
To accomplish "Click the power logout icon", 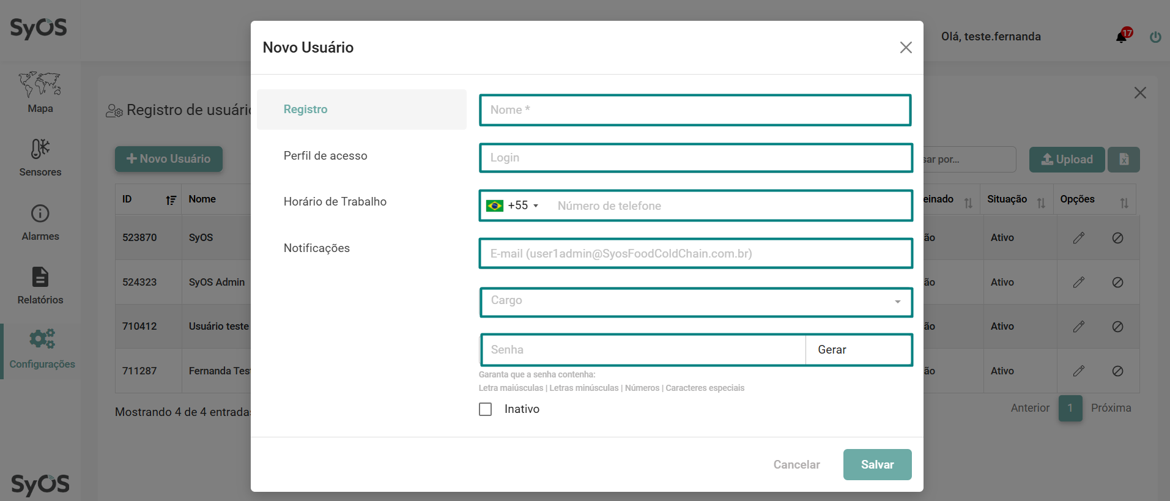I will pyautogui.click(x=1155, y=37).
